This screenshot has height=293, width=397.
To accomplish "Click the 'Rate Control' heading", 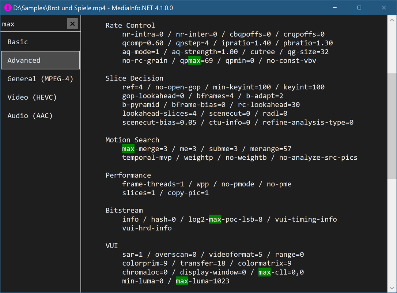I will coord(130,25).
